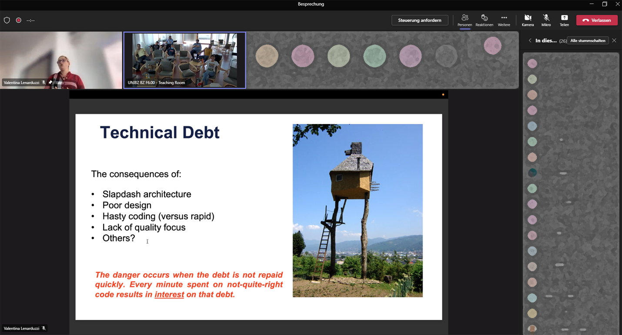Click the red recording indicator icon
The width and height of the screenshot is (622, 335).
19,20
